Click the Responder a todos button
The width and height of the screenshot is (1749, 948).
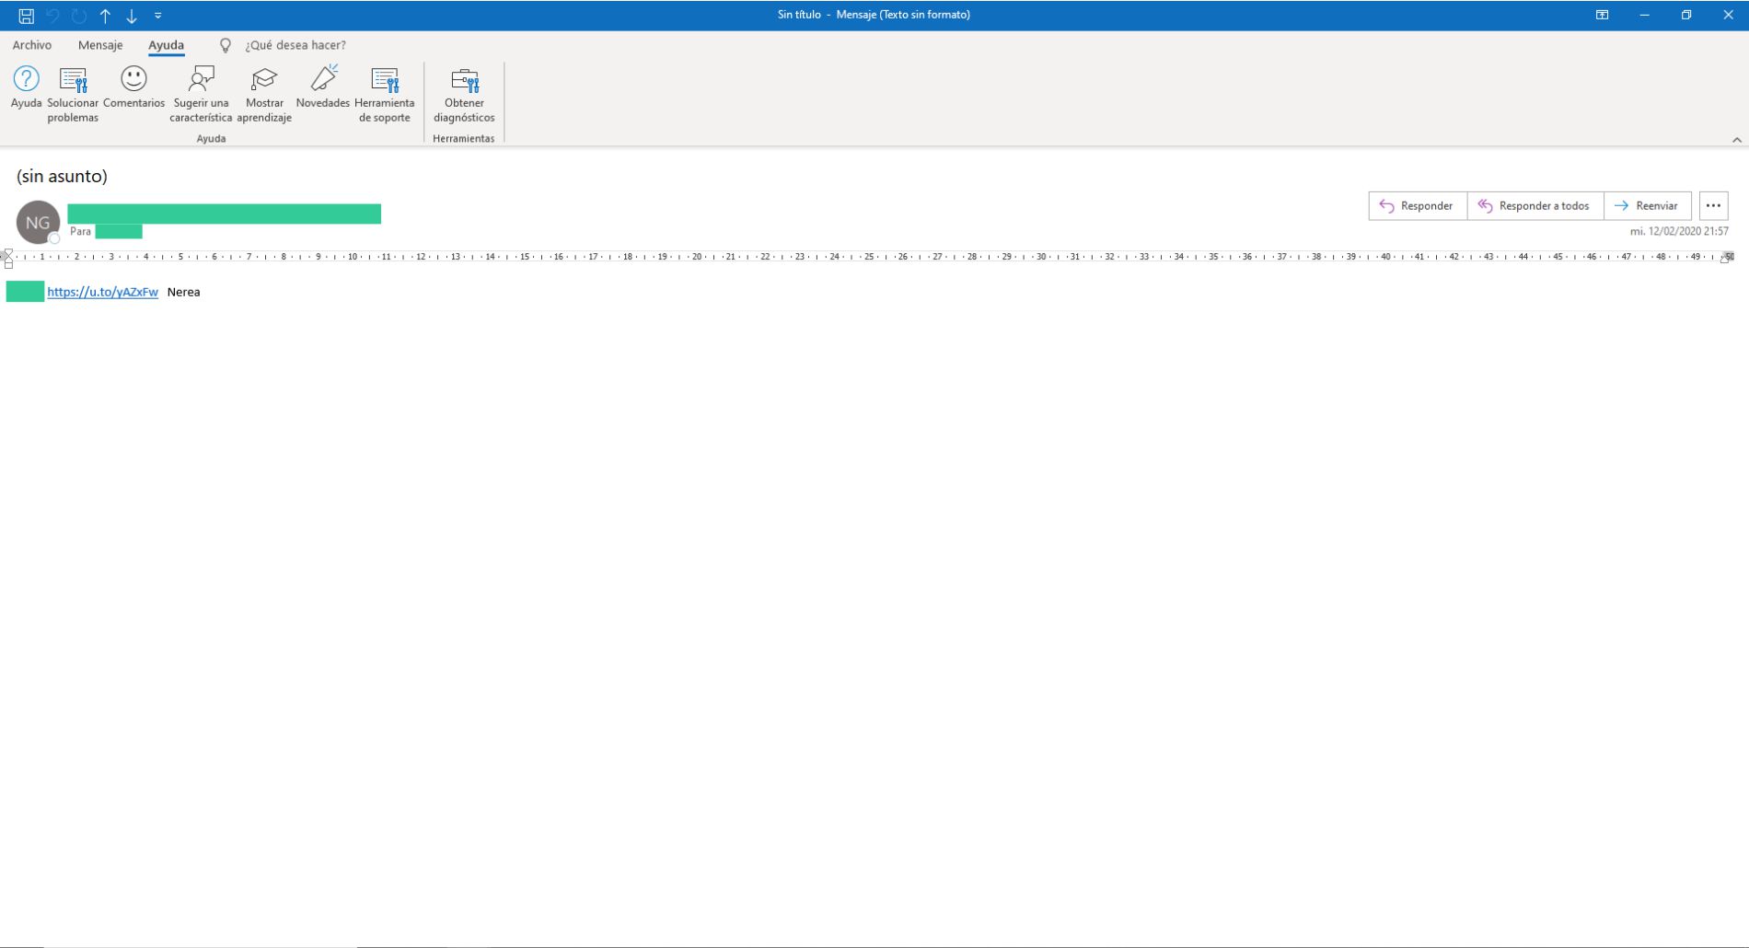[x=1535, y=206]
